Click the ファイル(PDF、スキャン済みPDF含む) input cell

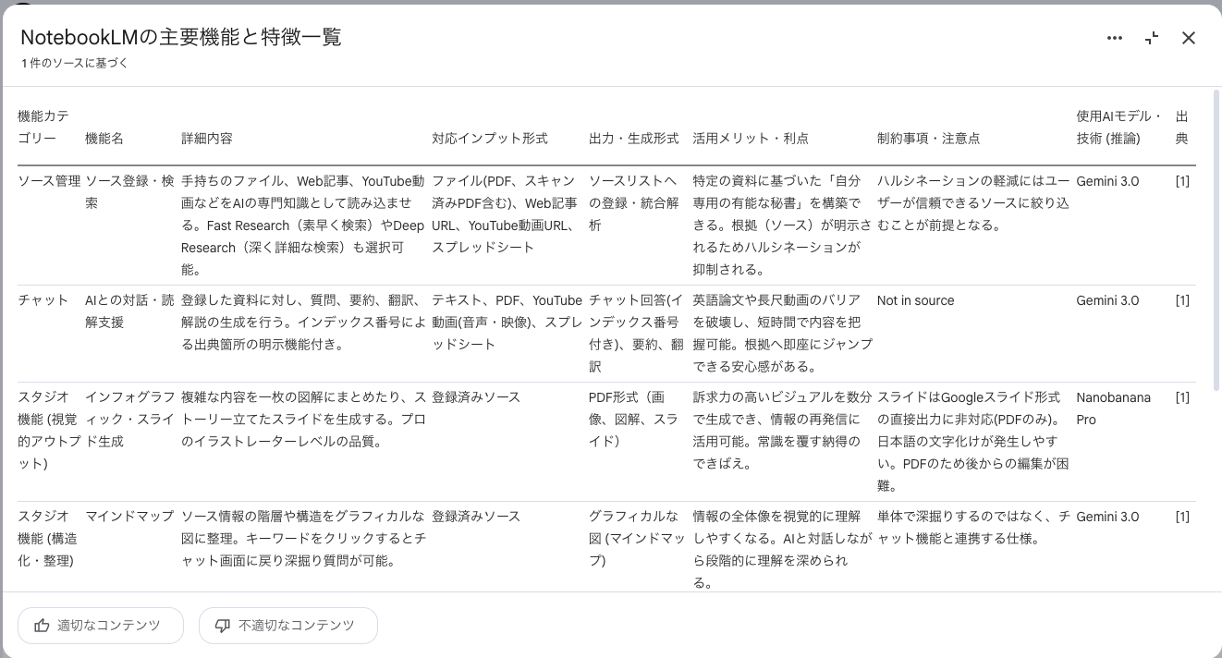505,214
